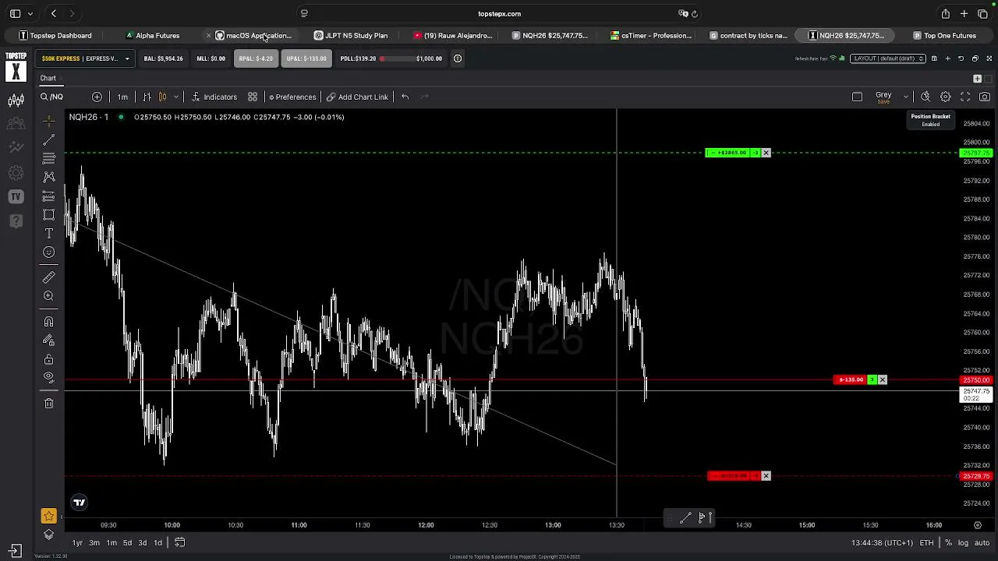
Task: Activate the zoom in tool
Action: point(48,296)
